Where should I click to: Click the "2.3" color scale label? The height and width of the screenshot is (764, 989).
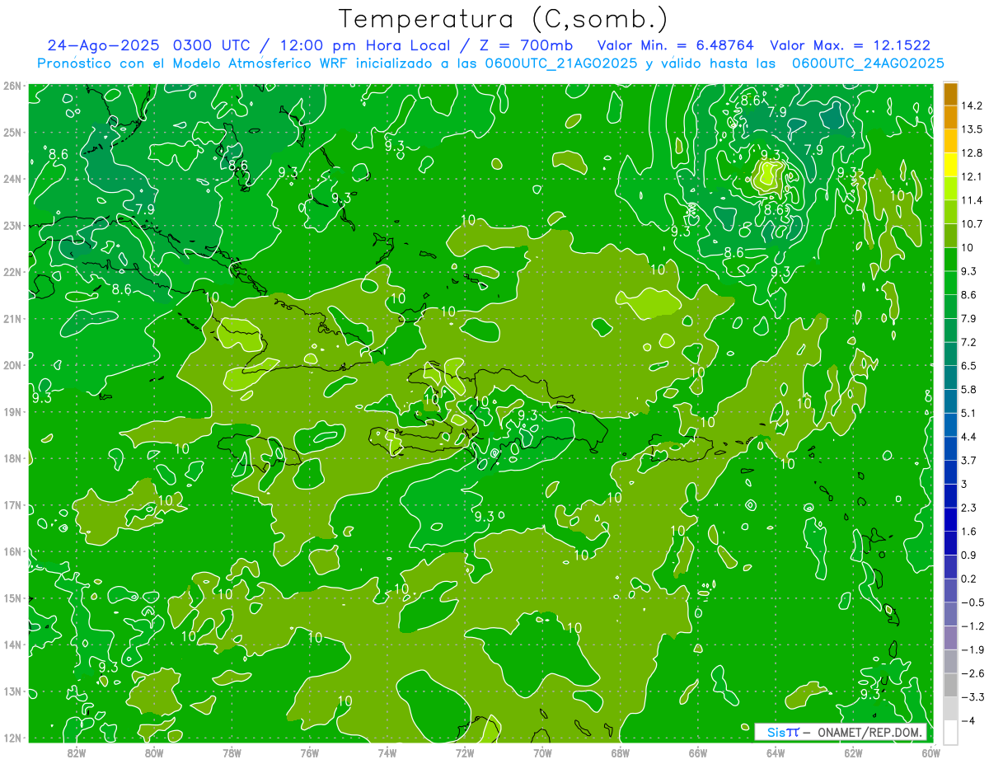(968, 508)
